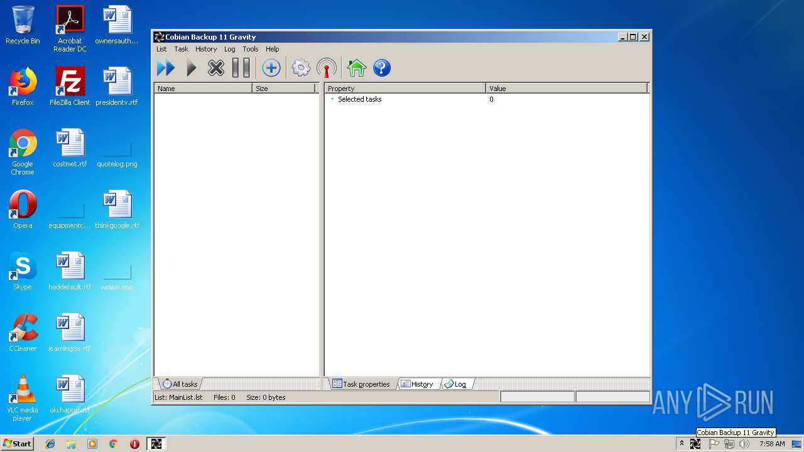Switch to the Task properties tab

pos(361,384)
